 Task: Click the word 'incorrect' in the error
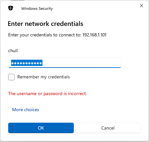(x=77, y=93)
